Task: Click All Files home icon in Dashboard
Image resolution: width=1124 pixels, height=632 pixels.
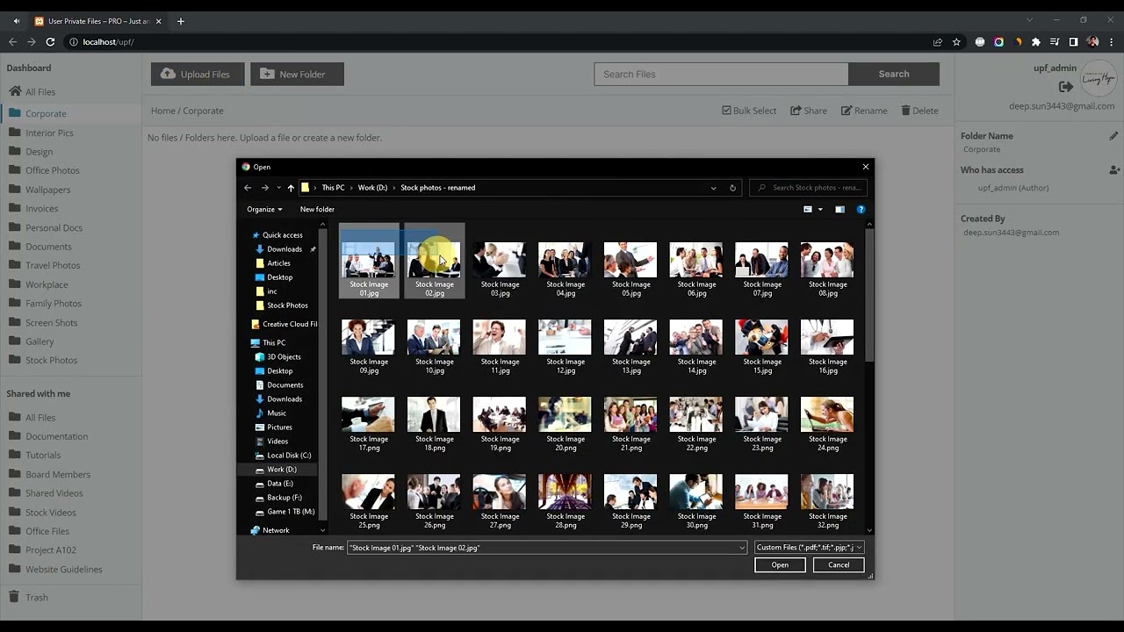Action: tap(15, 91)
